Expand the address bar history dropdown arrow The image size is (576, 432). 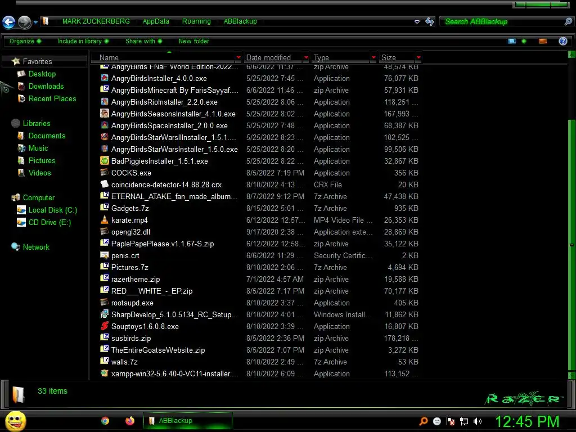[x=417, y=22]
